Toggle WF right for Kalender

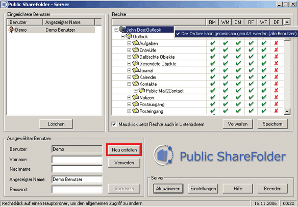click(264, 77)
